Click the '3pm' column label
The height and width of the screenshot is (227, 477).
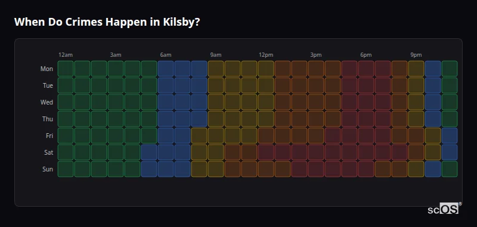[316, 55]
